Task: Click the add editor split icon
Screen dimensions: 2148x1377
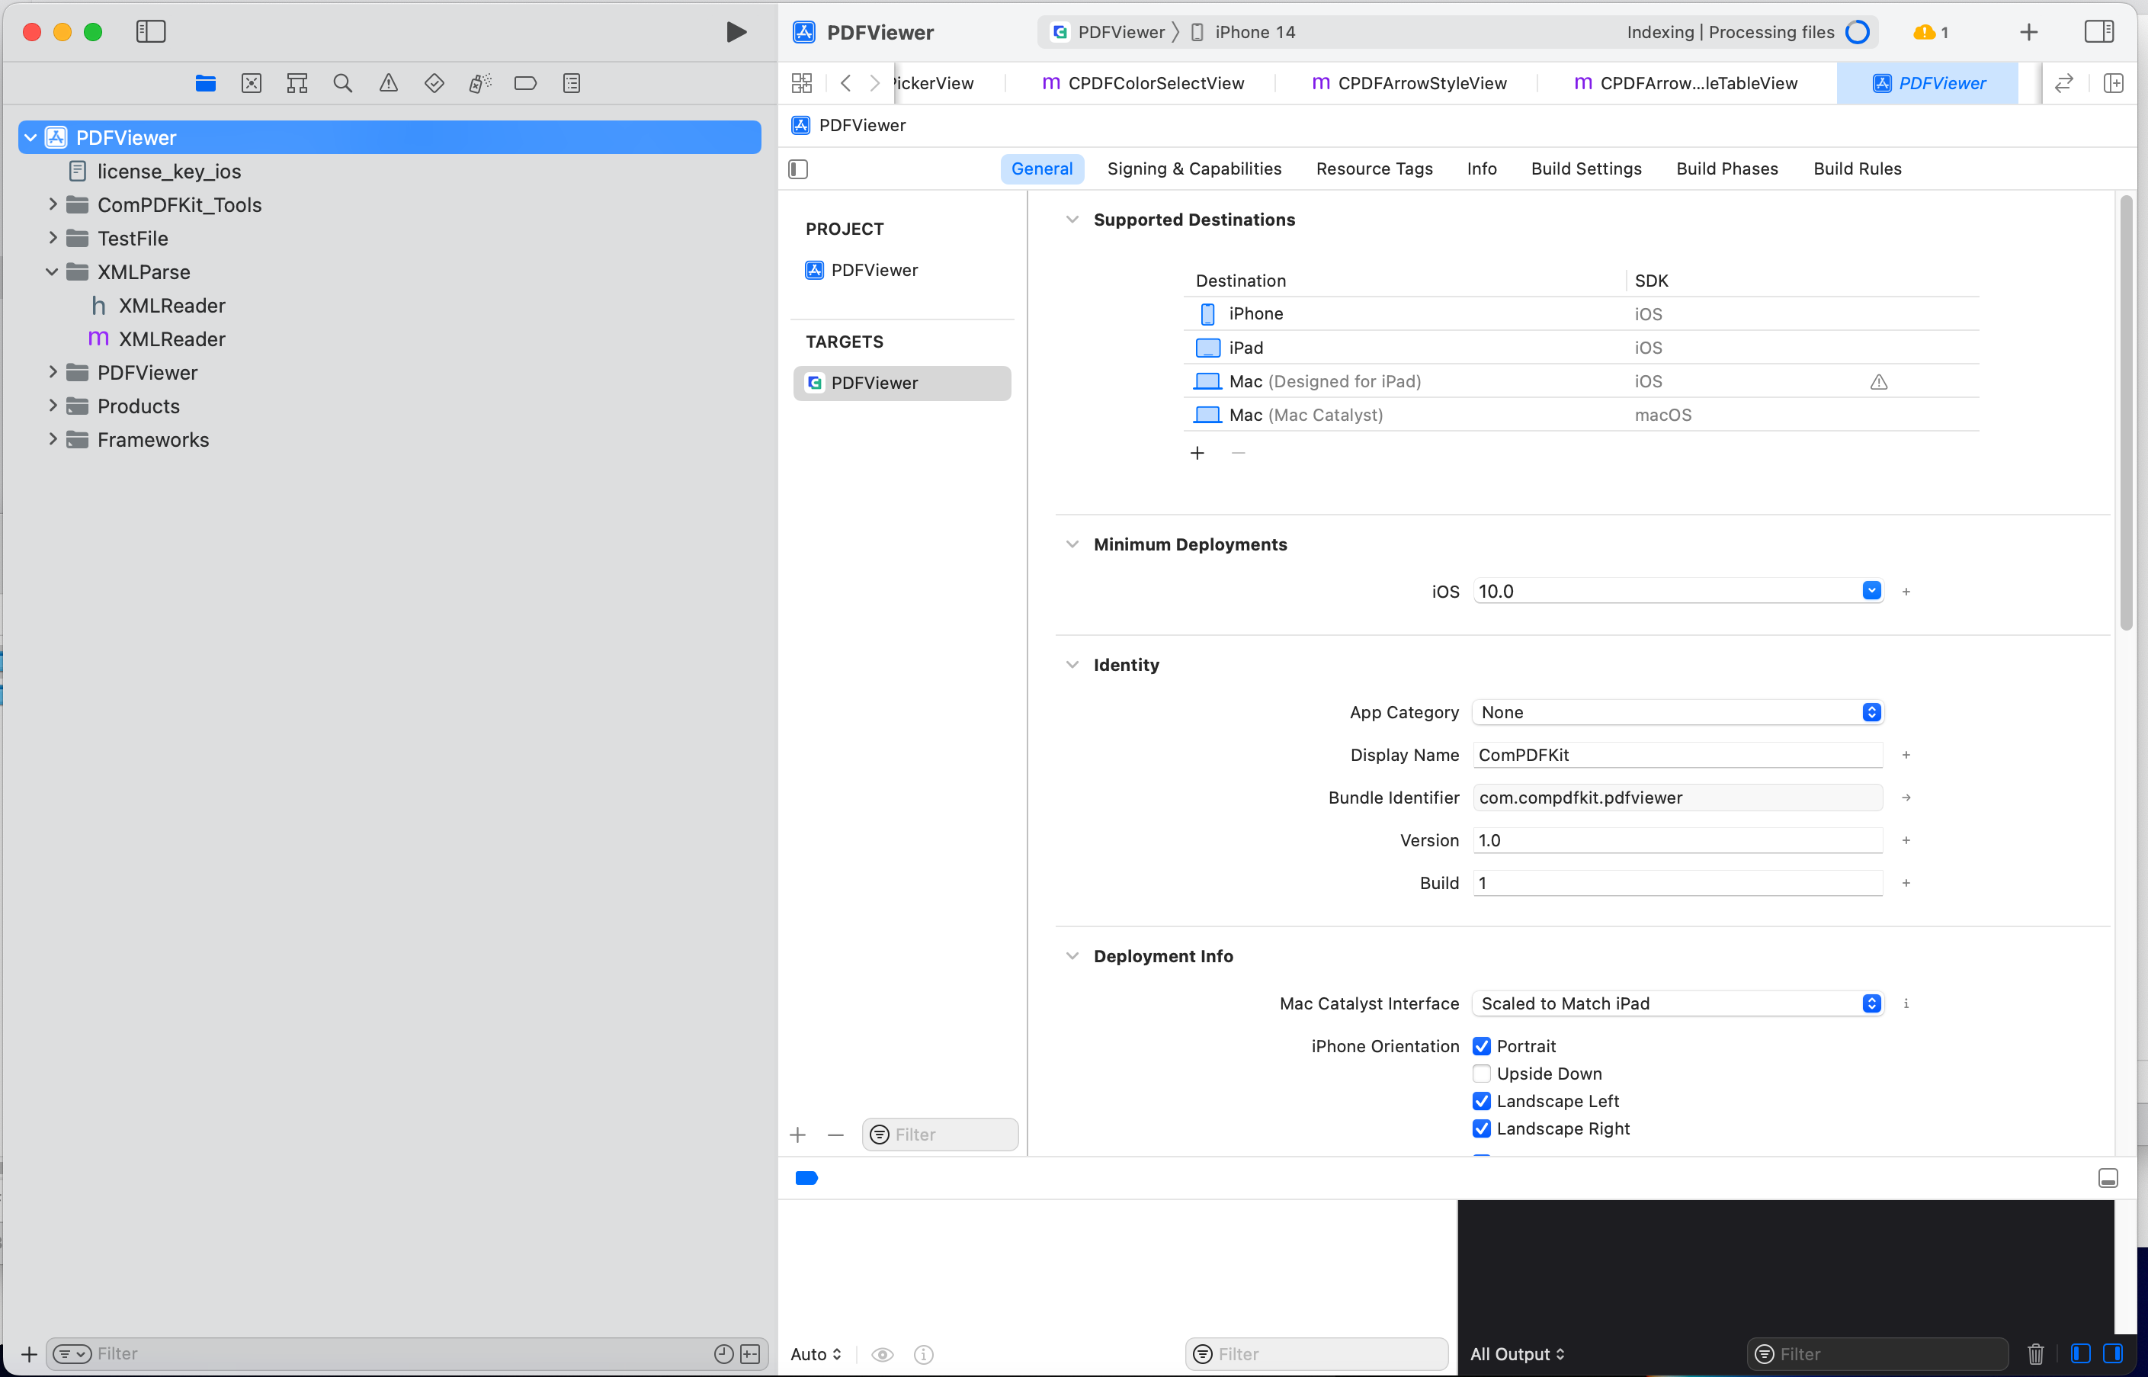Action: click(2113, 83)
